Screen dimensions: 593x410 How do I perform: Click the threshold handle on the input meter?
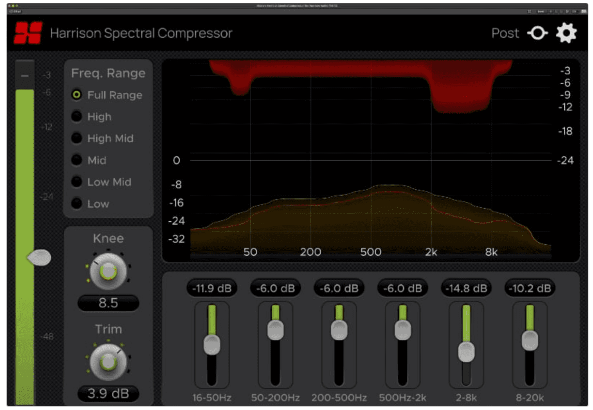[39, 257]
